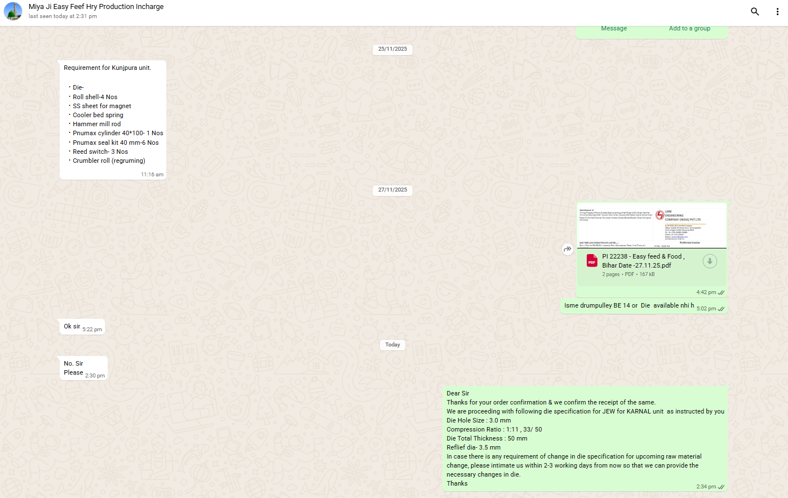The image size is (788, 498).
Task: Open the three-dot chat menu
Action: (x=777, y=11)
